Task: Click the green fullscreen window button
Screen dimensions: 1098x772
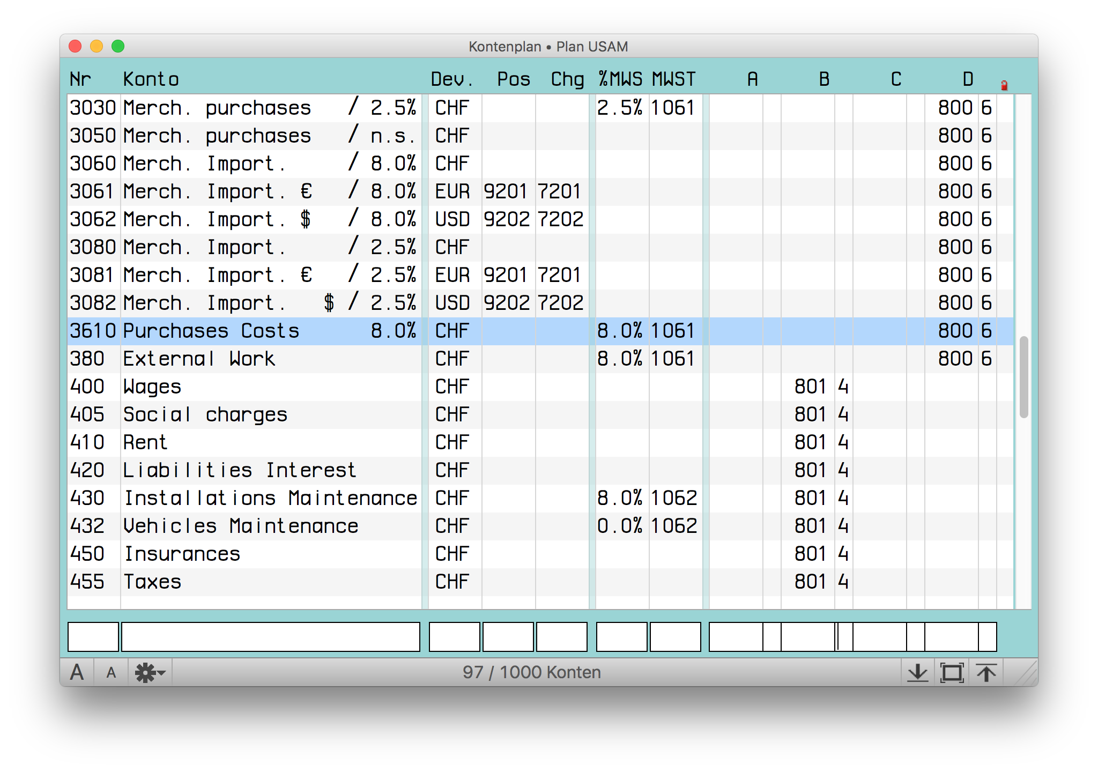Action: (118, 47)
